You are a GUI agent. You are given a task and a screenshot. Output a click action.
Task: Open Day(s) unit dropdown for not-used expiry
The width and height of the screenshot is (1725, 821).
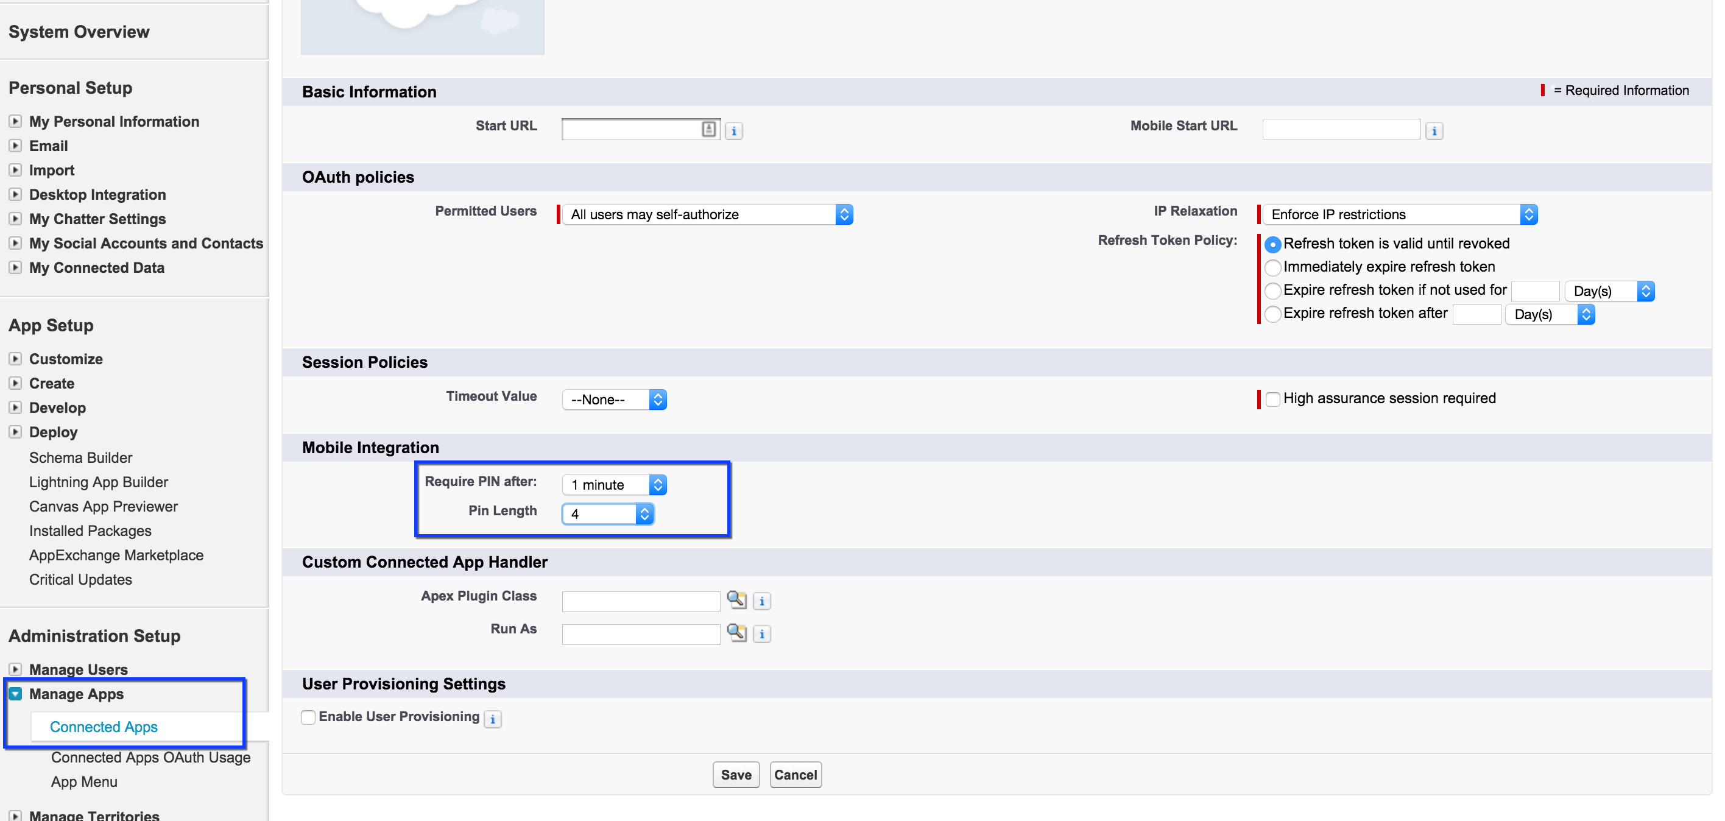1609,291
